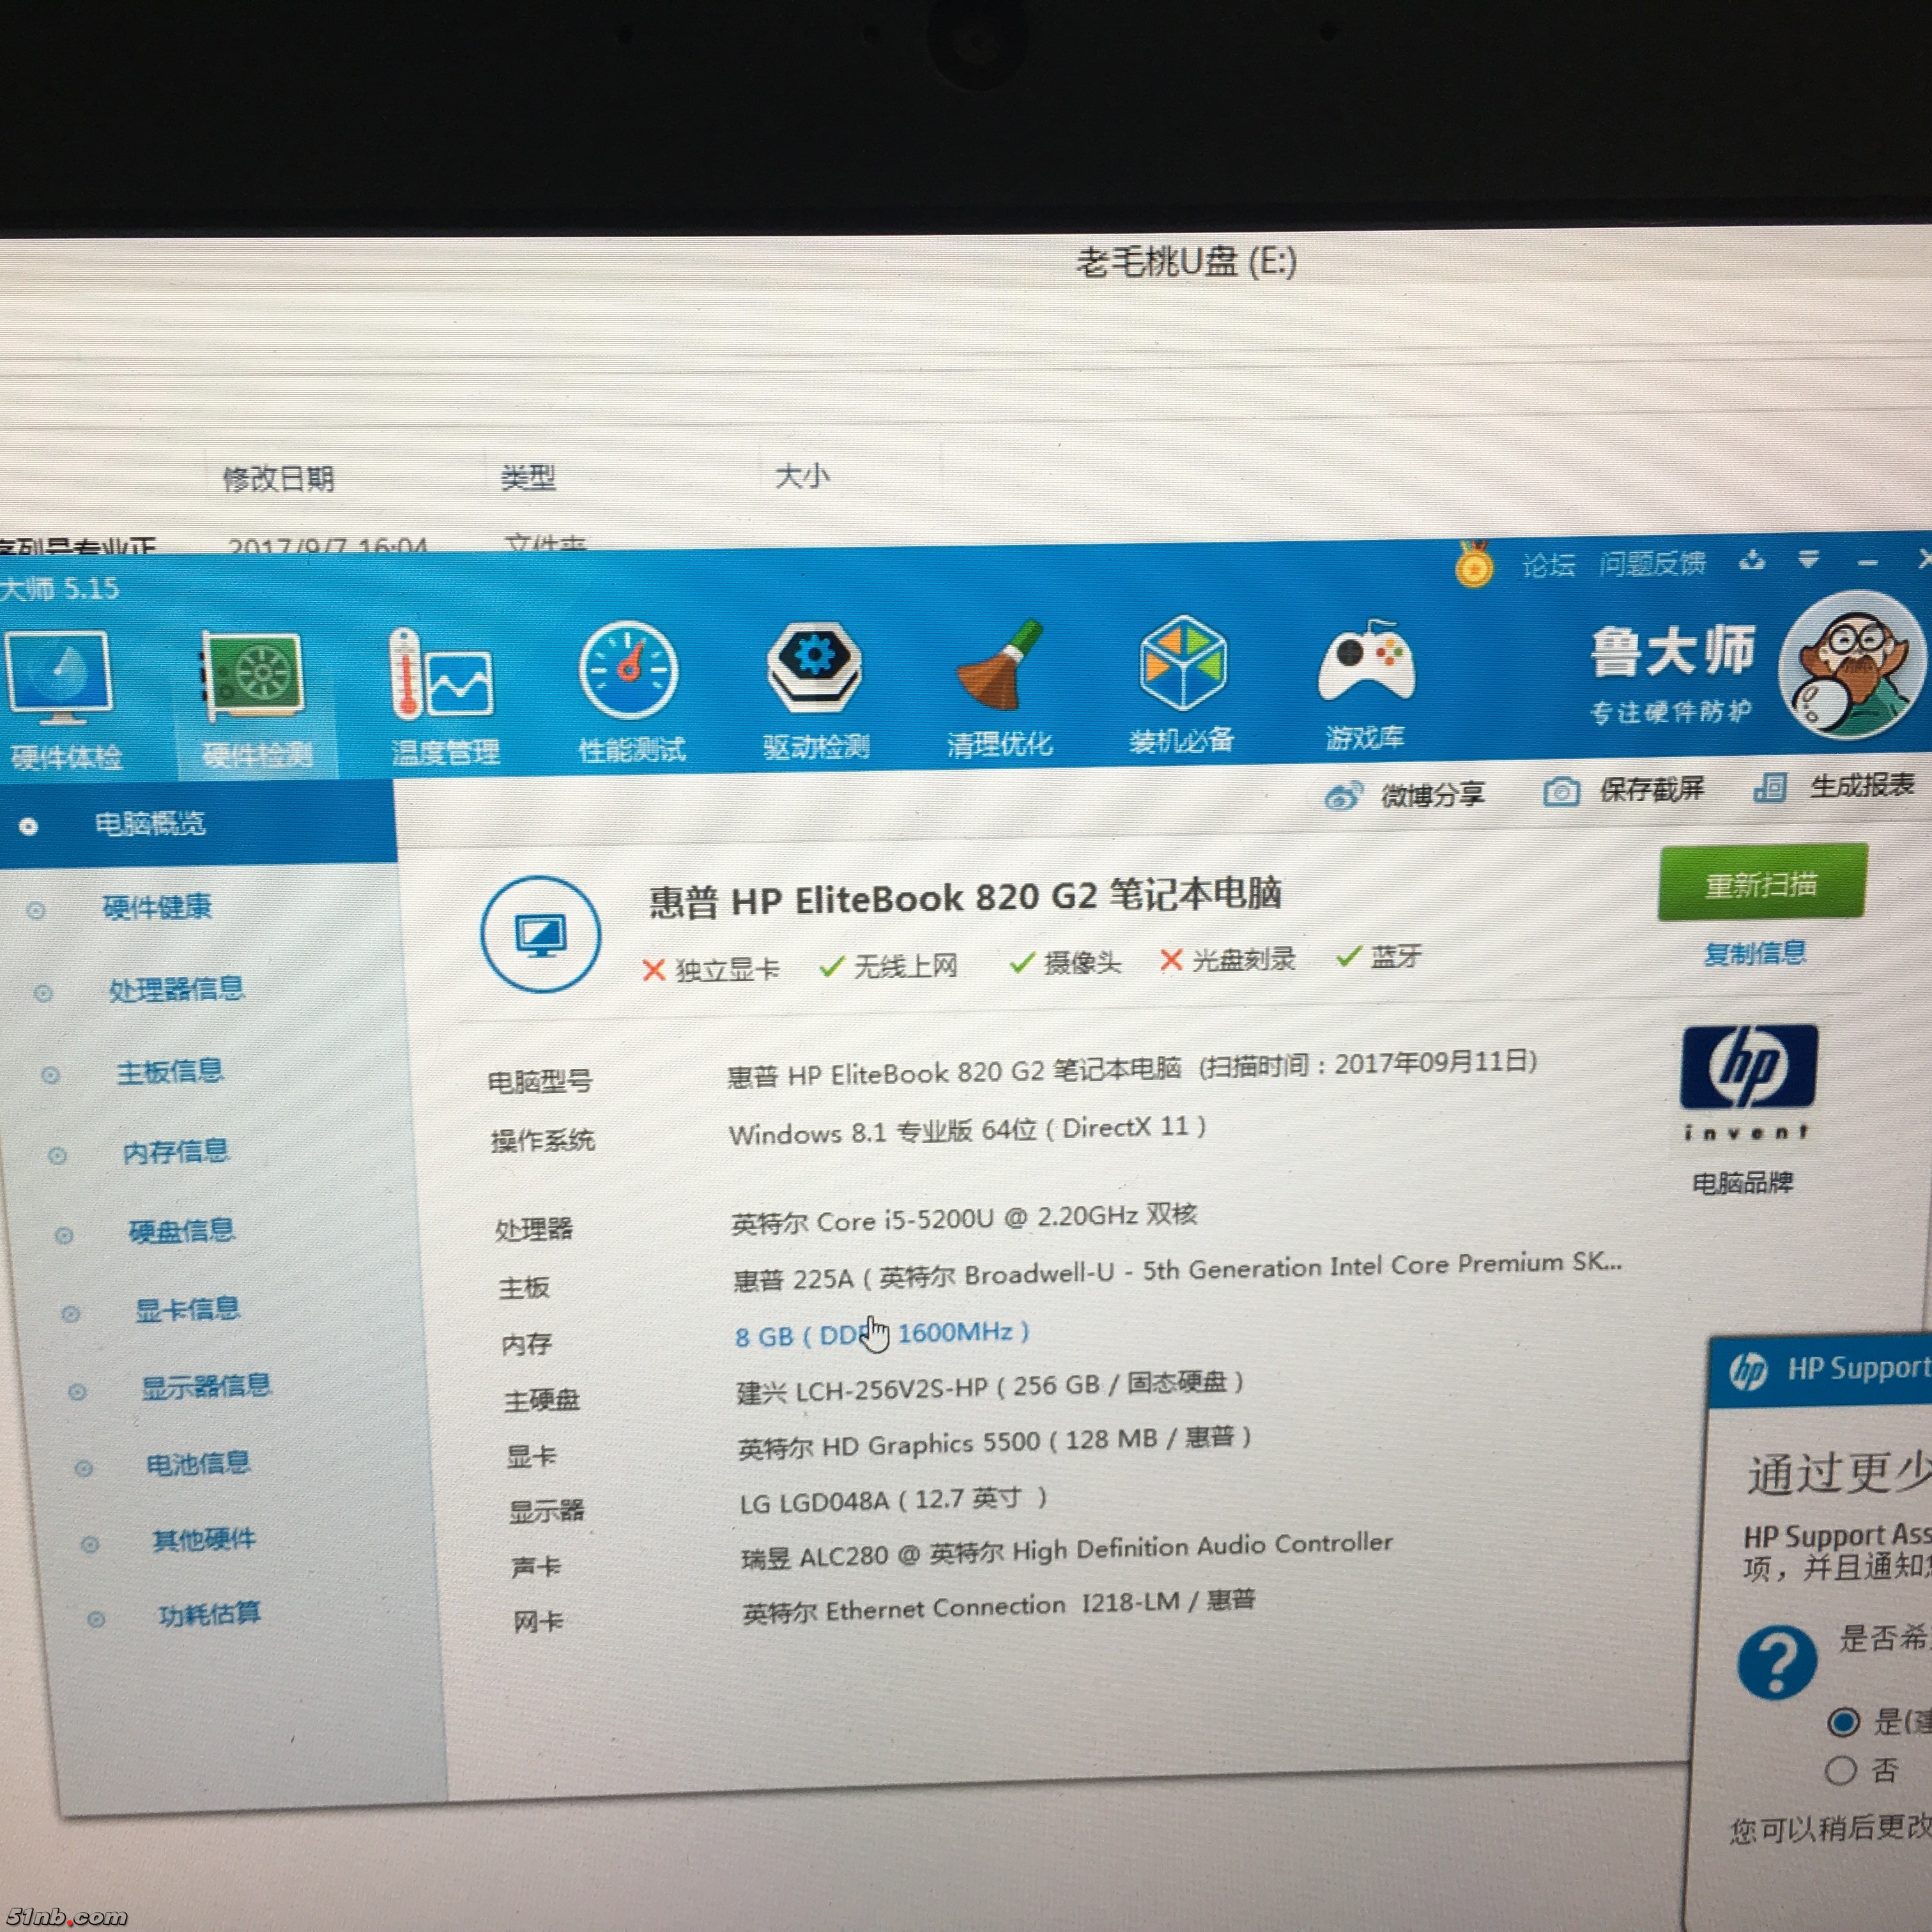Click the 蓝牙 feature indicator
Viewport: 1932px width, 1932px height.
pyautogui.click(x=1379, y=957)
